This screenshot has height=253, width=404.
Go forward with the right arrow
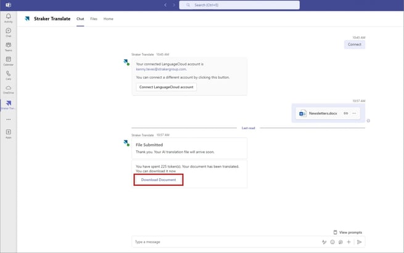(x=174, y=5)
